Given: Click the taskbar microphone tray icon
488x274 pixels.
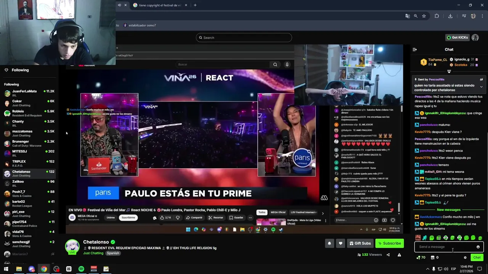Looking at the screenshot, I should point(433,269).
